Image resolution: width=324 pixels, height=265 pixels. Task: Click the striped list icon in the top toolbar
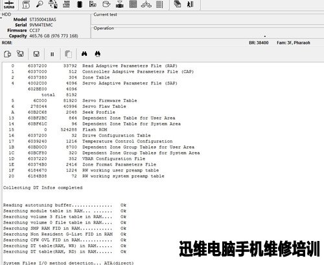[159, 5]
